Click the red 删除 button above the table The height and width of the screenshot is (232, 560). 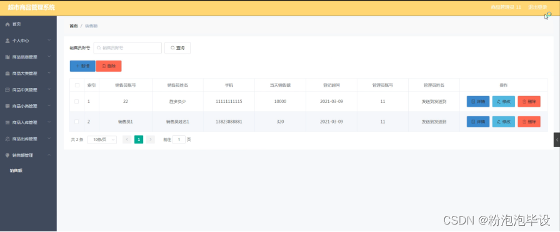[109, 66]
